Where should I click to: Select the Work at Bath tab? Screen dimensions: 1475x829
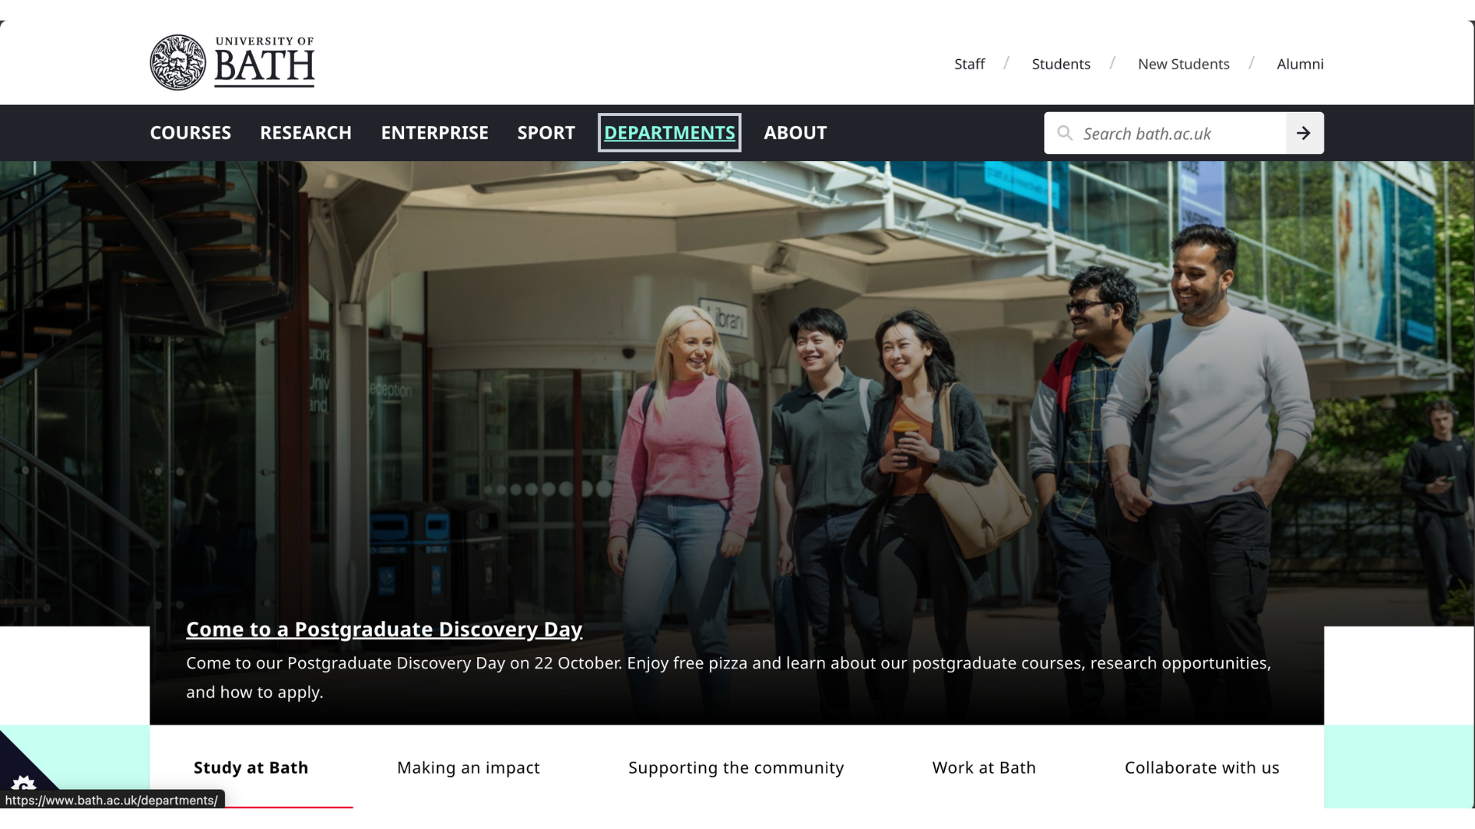(983, 768)
